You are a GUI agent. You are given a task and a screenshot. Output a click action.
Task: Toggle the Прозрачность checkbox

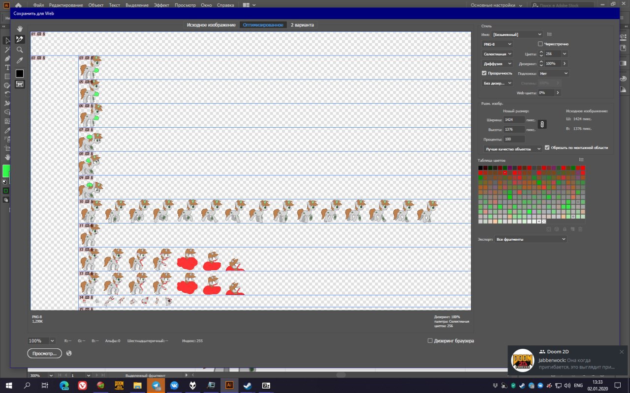[484, 73]
